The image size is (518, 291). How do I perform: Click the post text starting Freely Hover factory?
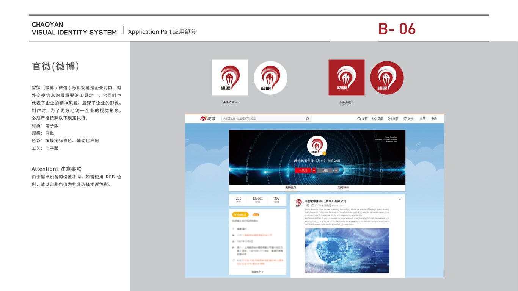coord(347,217)
